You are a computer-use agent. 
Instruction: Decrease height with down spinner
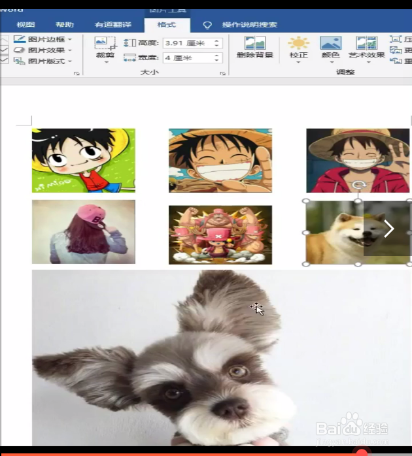point(216,46)
